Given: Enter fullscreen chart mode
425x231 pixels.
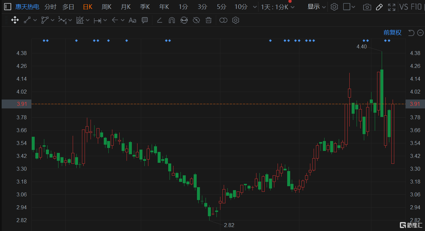Looking at the screenshot, I should pyautogui.click(x=392, y=7).
